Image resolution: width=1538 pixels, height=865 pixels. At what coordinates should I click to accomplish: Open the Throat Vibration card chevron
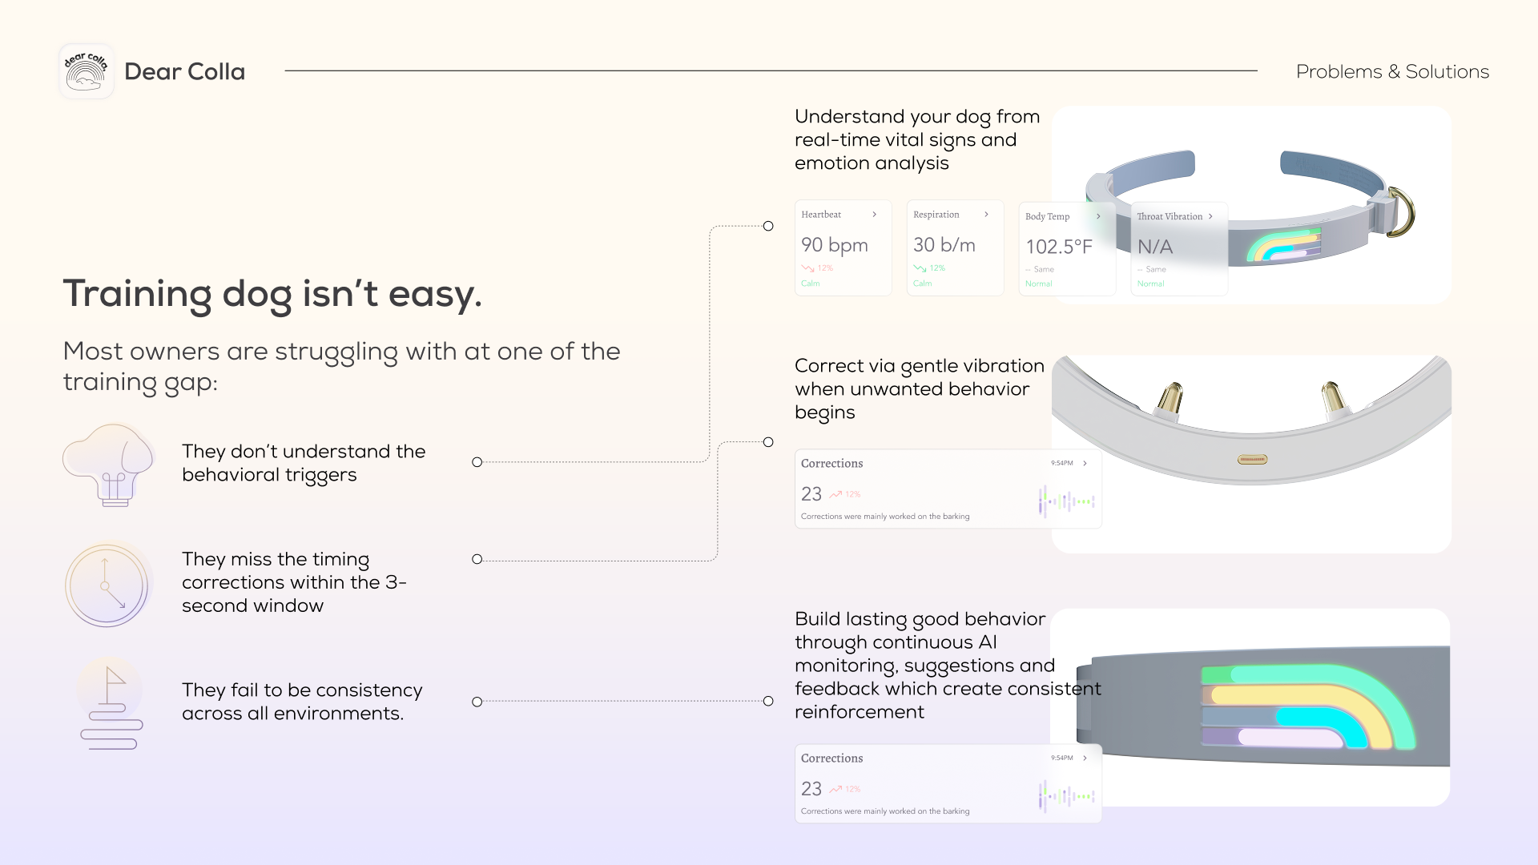(x=1210, y=216)
